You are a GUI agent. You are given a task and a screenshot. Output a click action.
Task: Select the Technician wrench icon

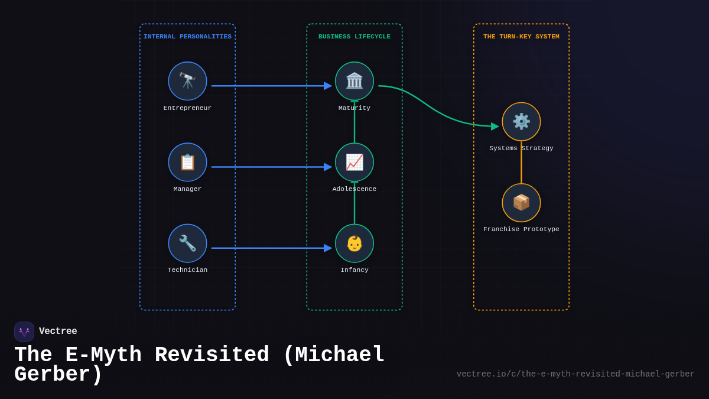187,243
